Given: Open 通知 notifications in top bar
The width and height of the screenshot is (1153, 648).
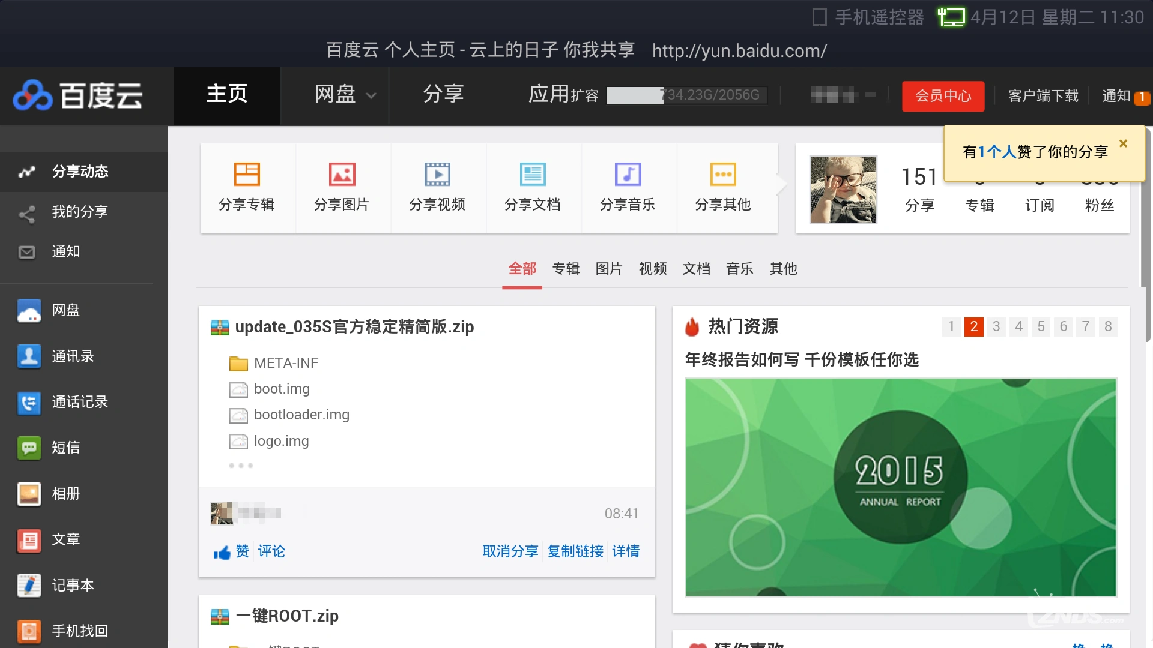Looking at the screenshot, I should click(1116, 96).
